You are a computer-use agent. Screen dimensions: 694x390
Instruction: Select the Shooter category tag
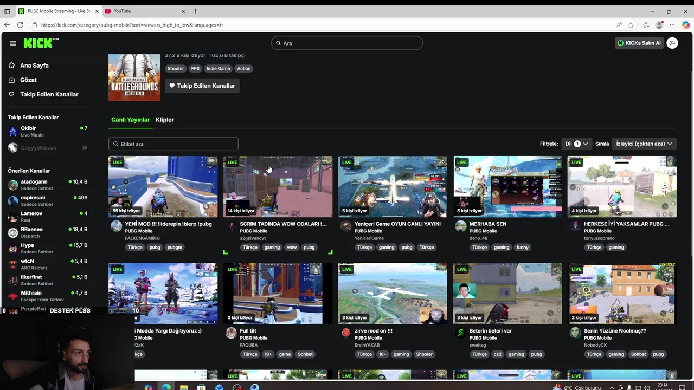pyautogui.click(x=176, y=68)
